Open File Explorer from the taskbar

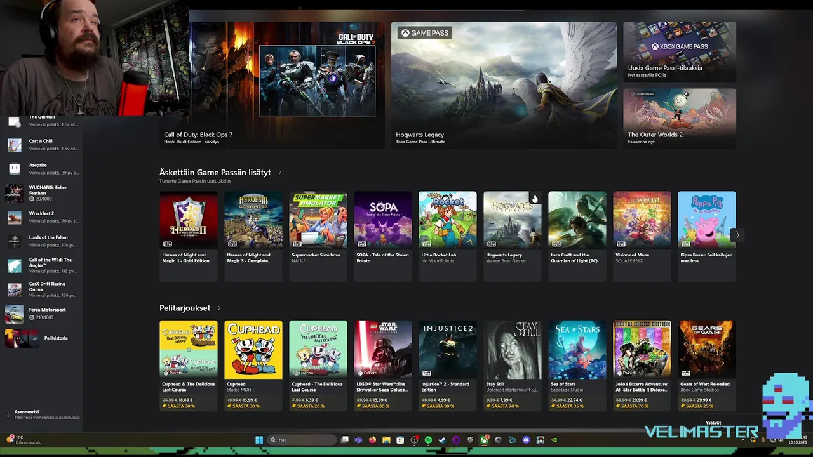(x=386, y=440)
